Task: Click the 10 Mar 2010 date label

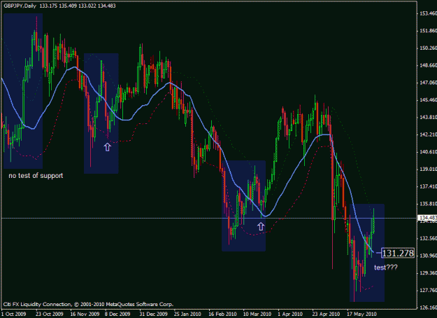Action: point(257,314)
